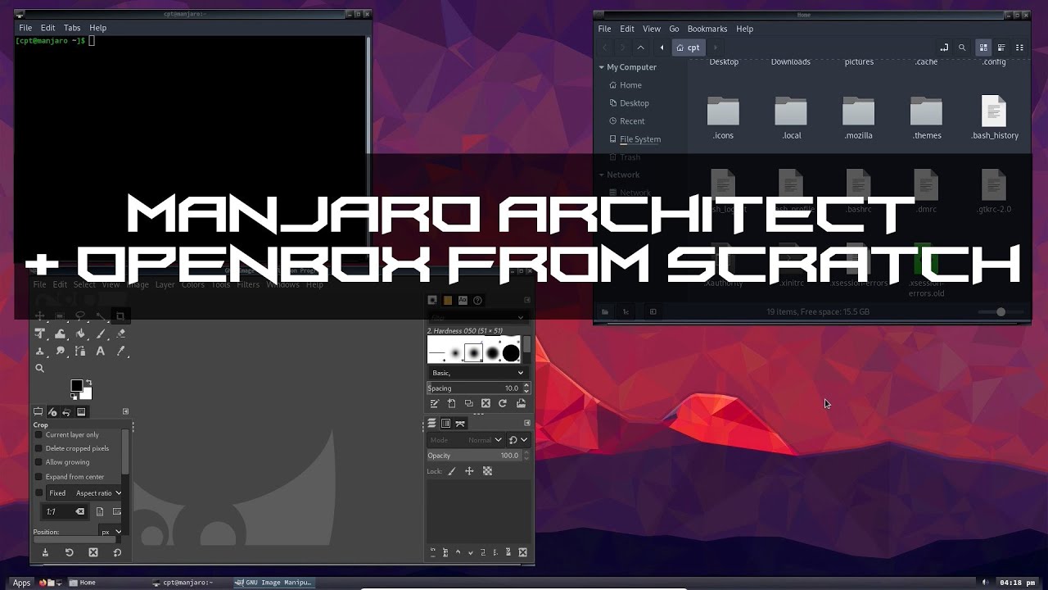Toggle lock position and size in Layers

[x=469, y=471]
